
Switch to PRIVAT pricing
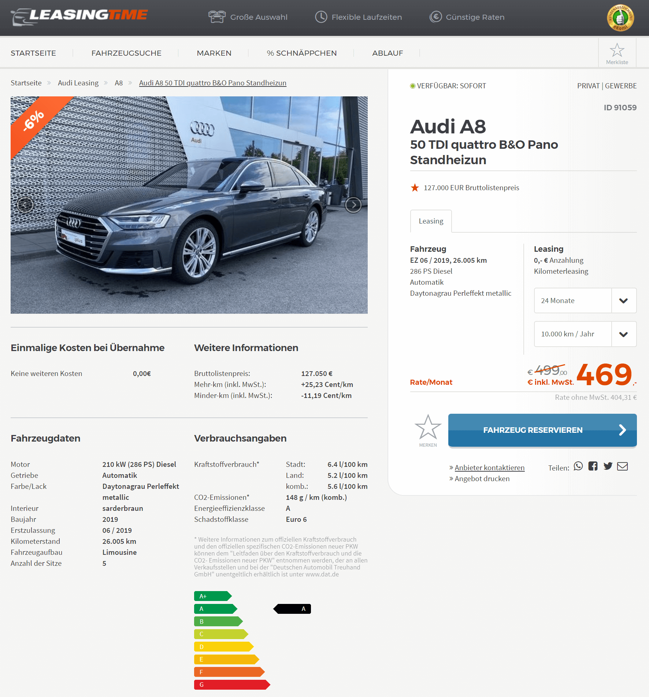588,86
